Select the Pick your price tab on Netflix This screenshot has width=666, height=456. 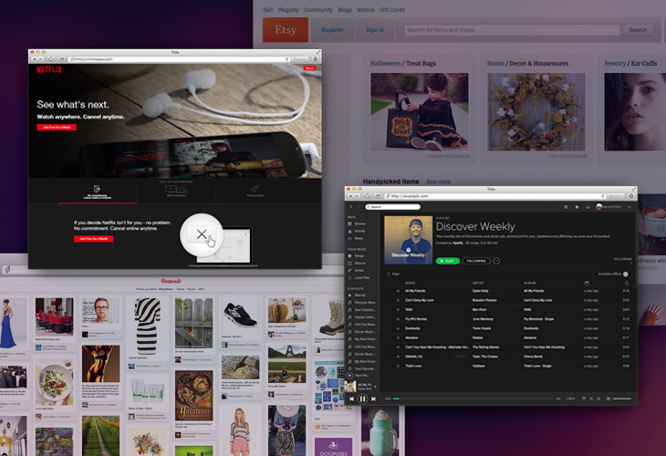pyautogui.click(x=255, y=191)
